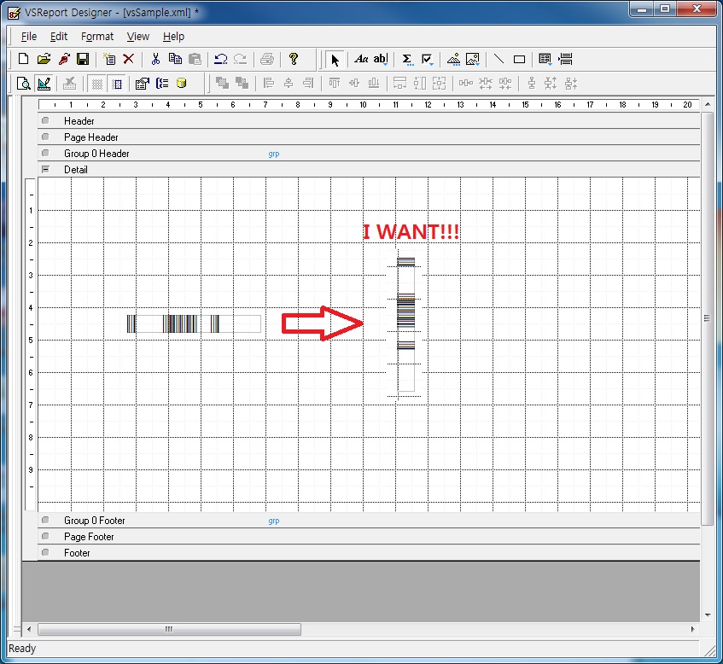Viewport: 723px width, 664px height.
Task: Click the Paste clipboard icon
Action: 195,59
